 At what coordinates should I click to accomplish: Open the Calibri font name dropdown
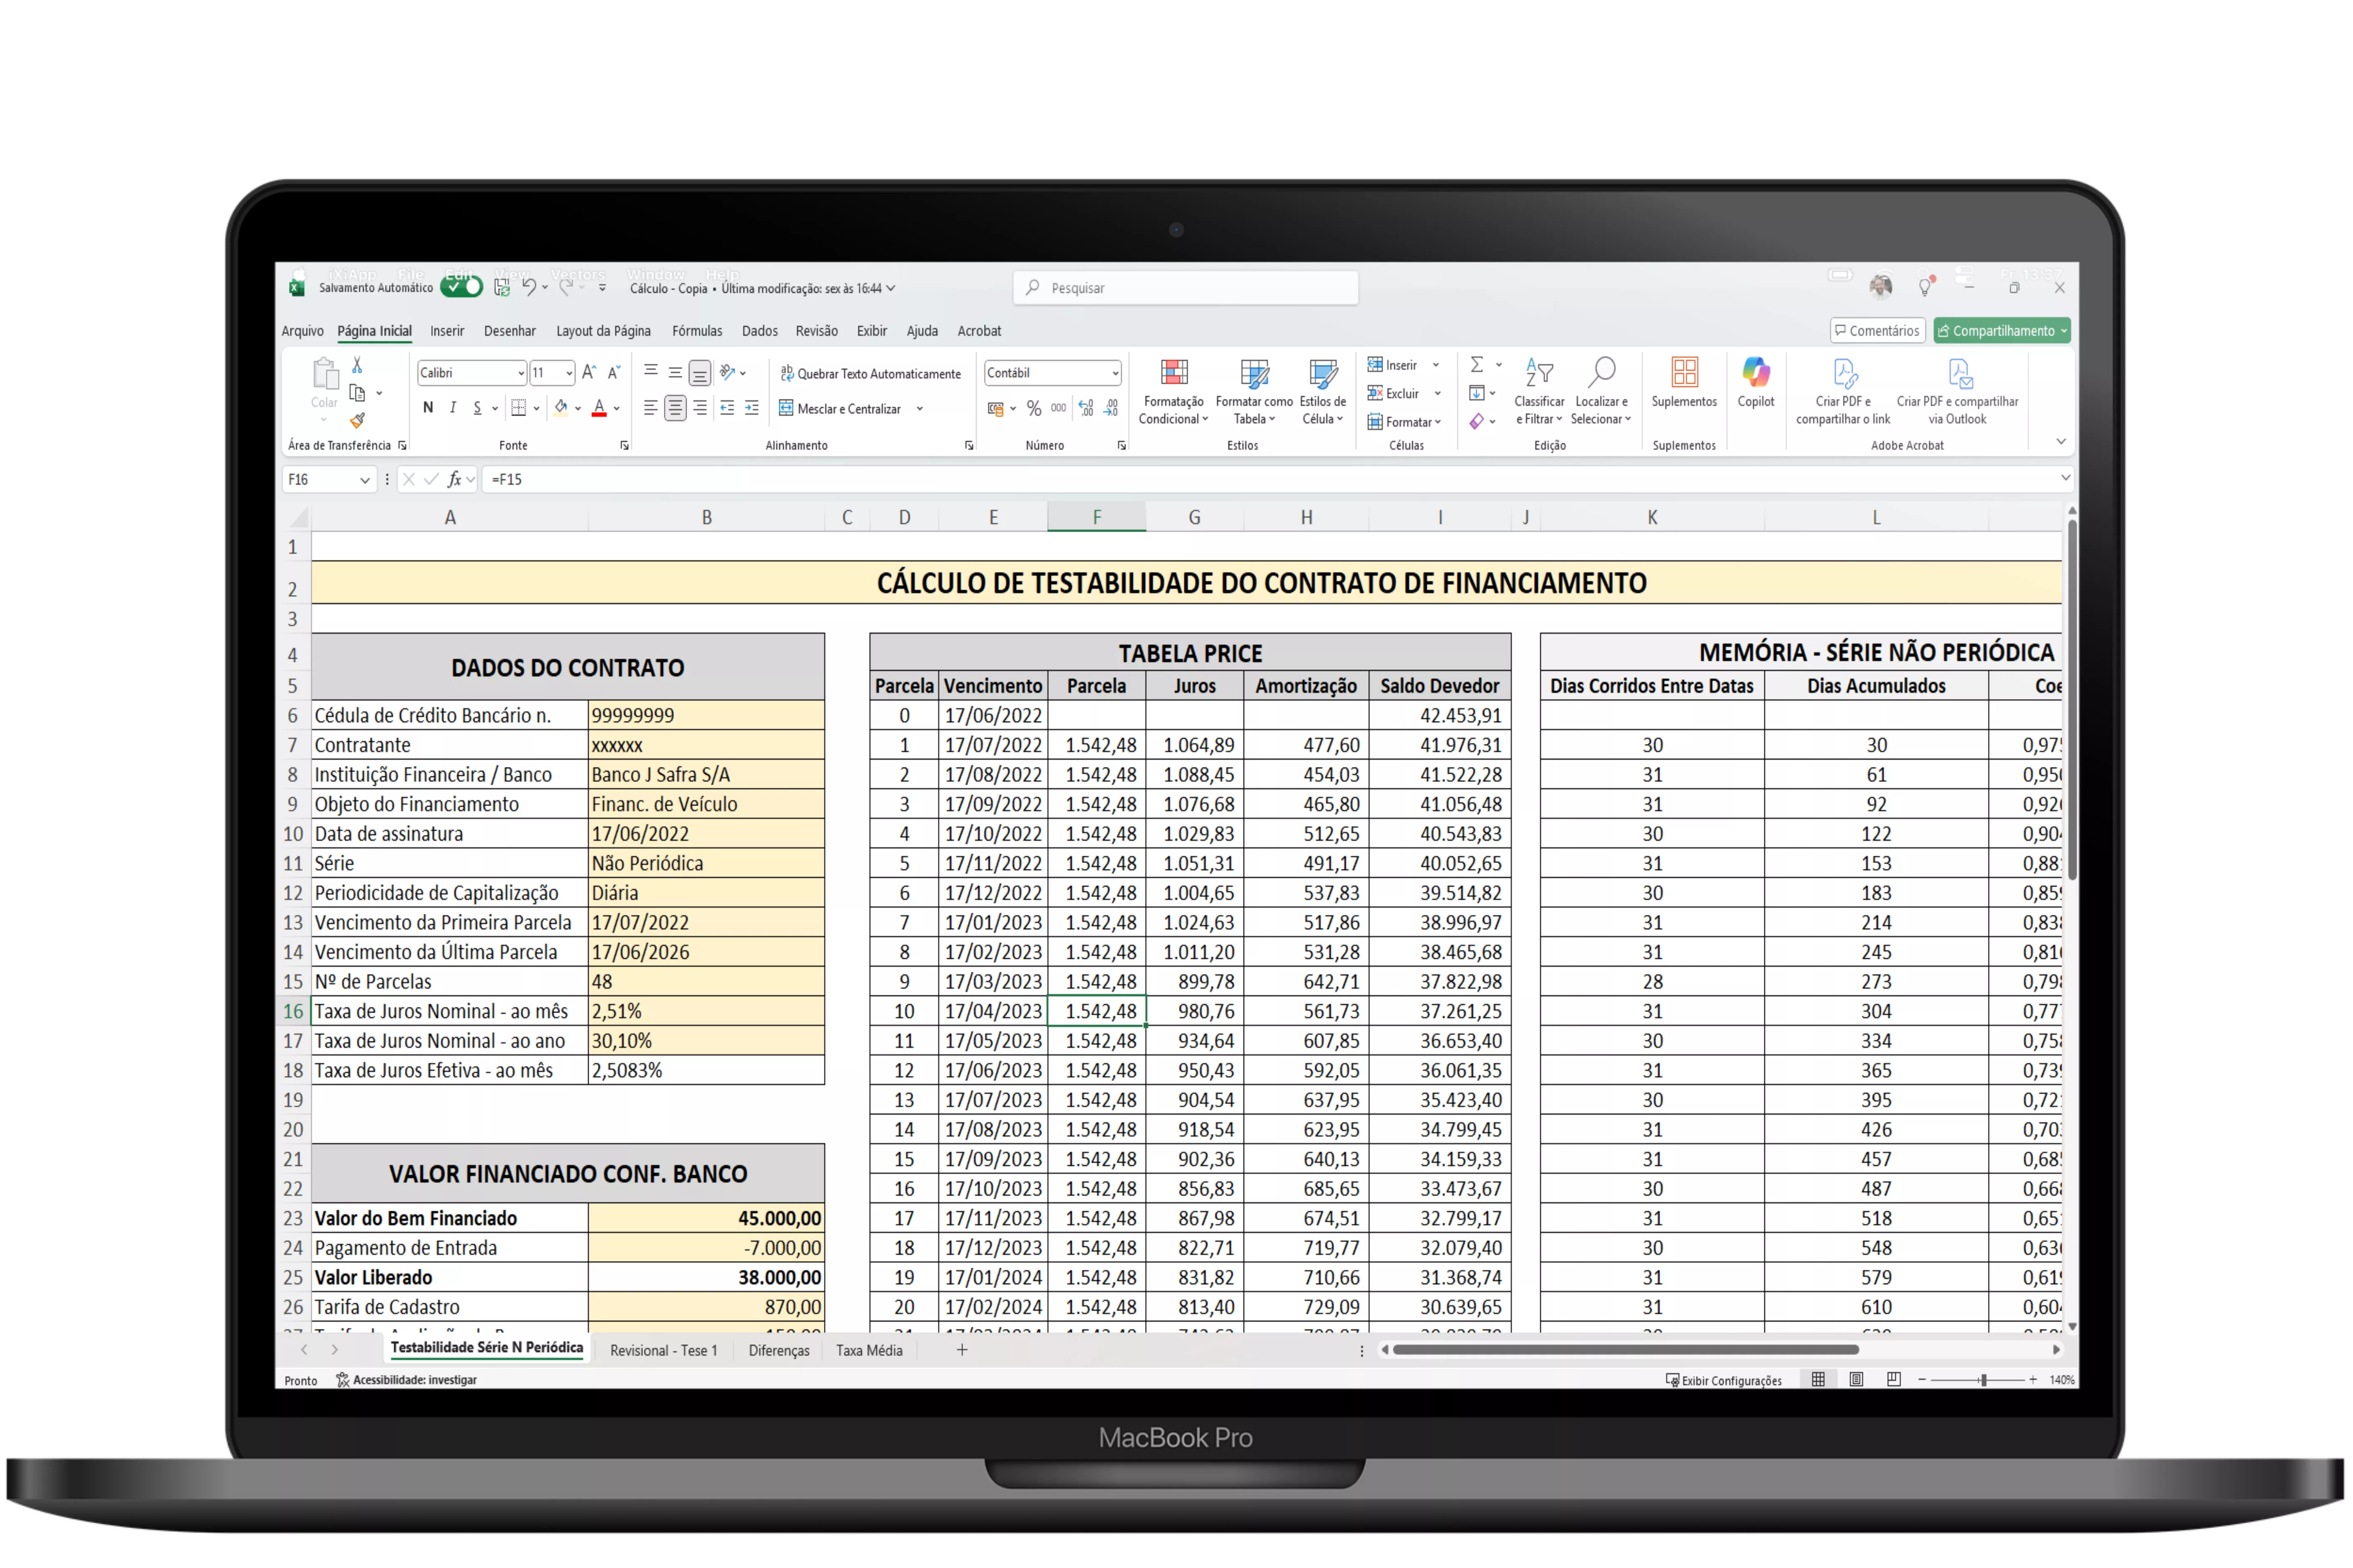tap(520, 374)
